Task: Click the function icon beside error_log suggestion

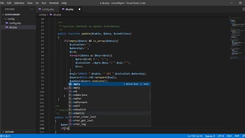Action: 70,124
